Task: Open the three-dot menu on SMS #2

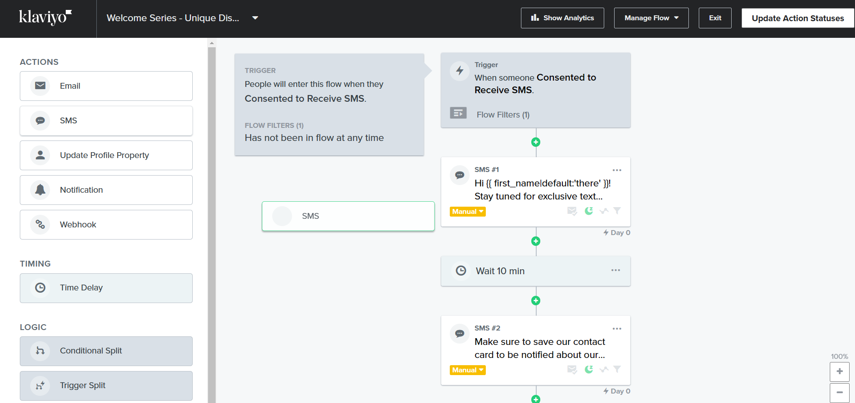Action: (617, 329)
